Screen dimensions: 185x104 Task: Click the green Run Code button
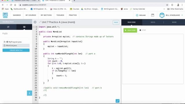130,30
